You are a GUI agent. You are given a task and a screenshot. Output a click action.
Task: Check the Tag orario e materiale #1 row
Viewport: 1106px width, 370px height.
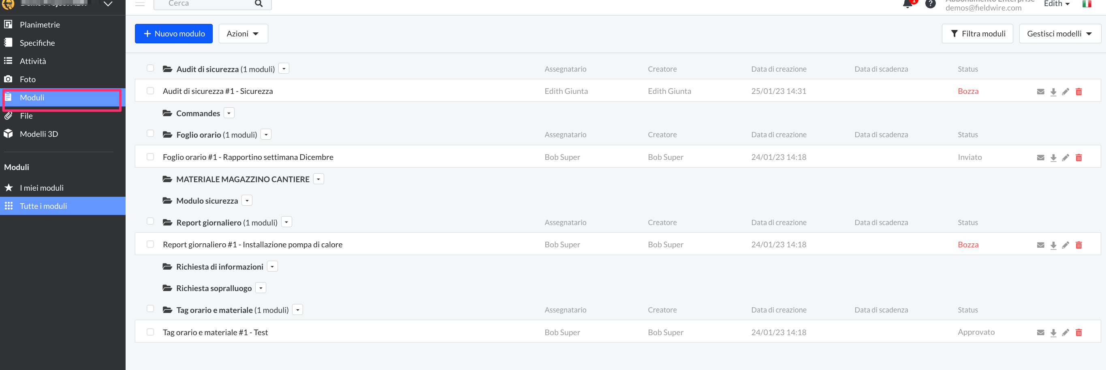[150, 332]
